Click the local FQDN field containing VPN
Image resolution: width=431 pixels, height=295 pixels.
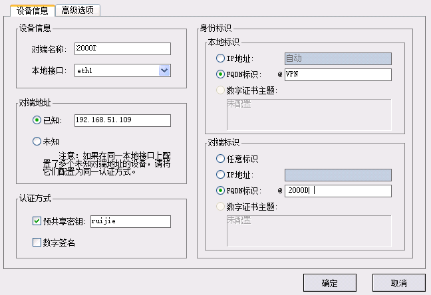338,74
